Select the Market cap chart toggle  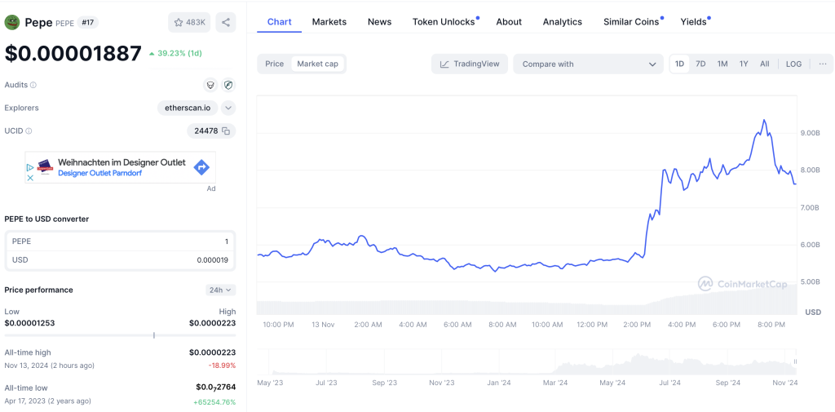tap(317, 64)
